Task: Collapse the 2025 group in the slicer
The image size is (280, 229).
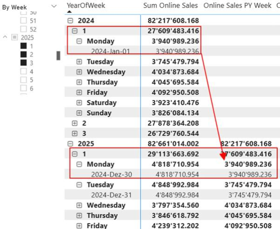Action: tap(5, 37)
